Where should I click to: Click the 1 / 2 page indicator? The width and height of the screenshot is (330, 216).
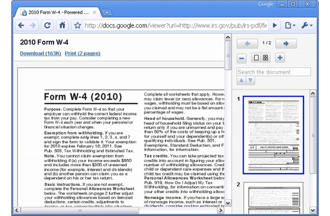[267, 43]
